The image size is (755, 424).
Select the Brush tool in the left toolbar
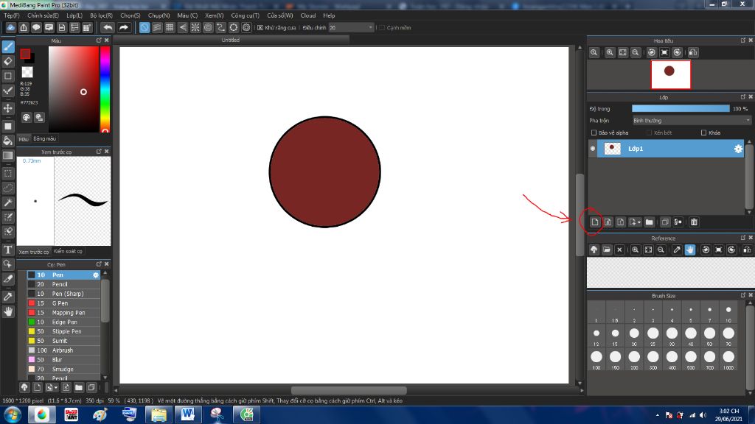point(8,46)
